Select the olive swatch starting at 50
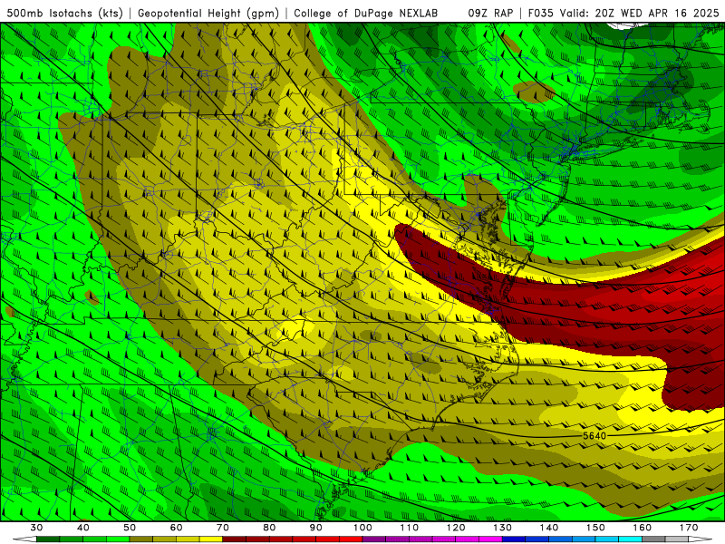The width and height of the screenshot is (725, 544). 141,539
